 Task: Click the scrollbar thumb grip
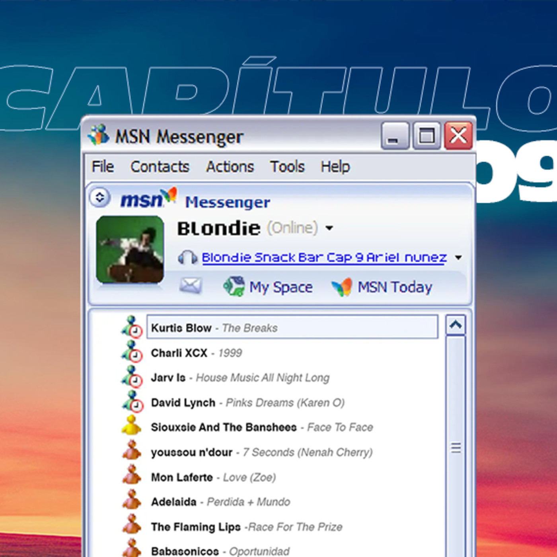pos(456,448)
